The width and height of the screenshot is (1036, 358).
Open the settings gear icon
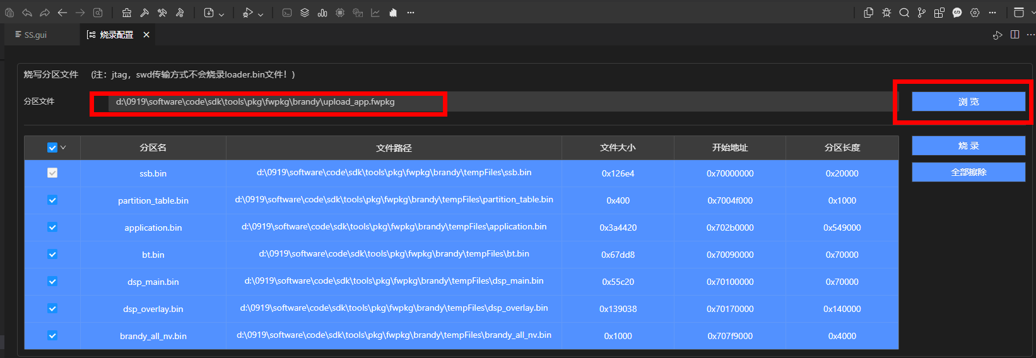975,13
